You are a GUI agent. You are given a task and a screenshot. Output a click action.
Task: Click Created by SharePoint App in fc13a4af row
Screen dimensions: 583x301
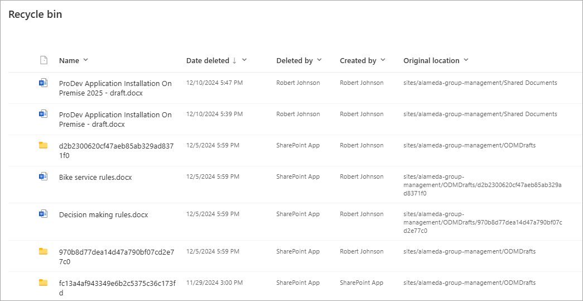tap(362, 283)
